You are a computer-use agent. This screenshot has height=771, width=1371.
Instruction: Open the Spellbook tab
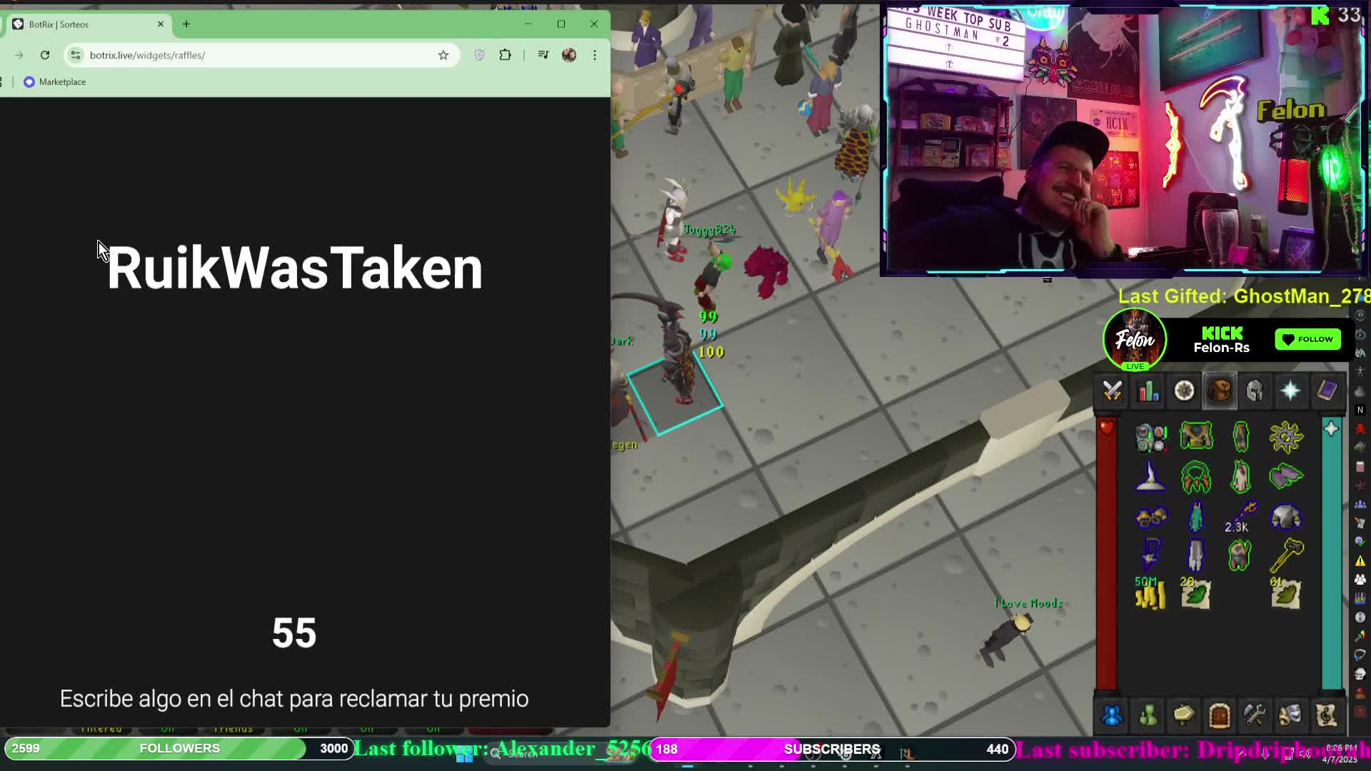[x=1327, y=391]
